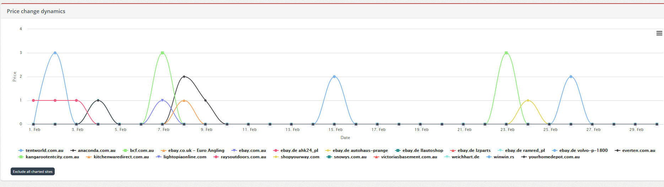Toggle ebay.de ramred_pl legend entry

point(522,150)
